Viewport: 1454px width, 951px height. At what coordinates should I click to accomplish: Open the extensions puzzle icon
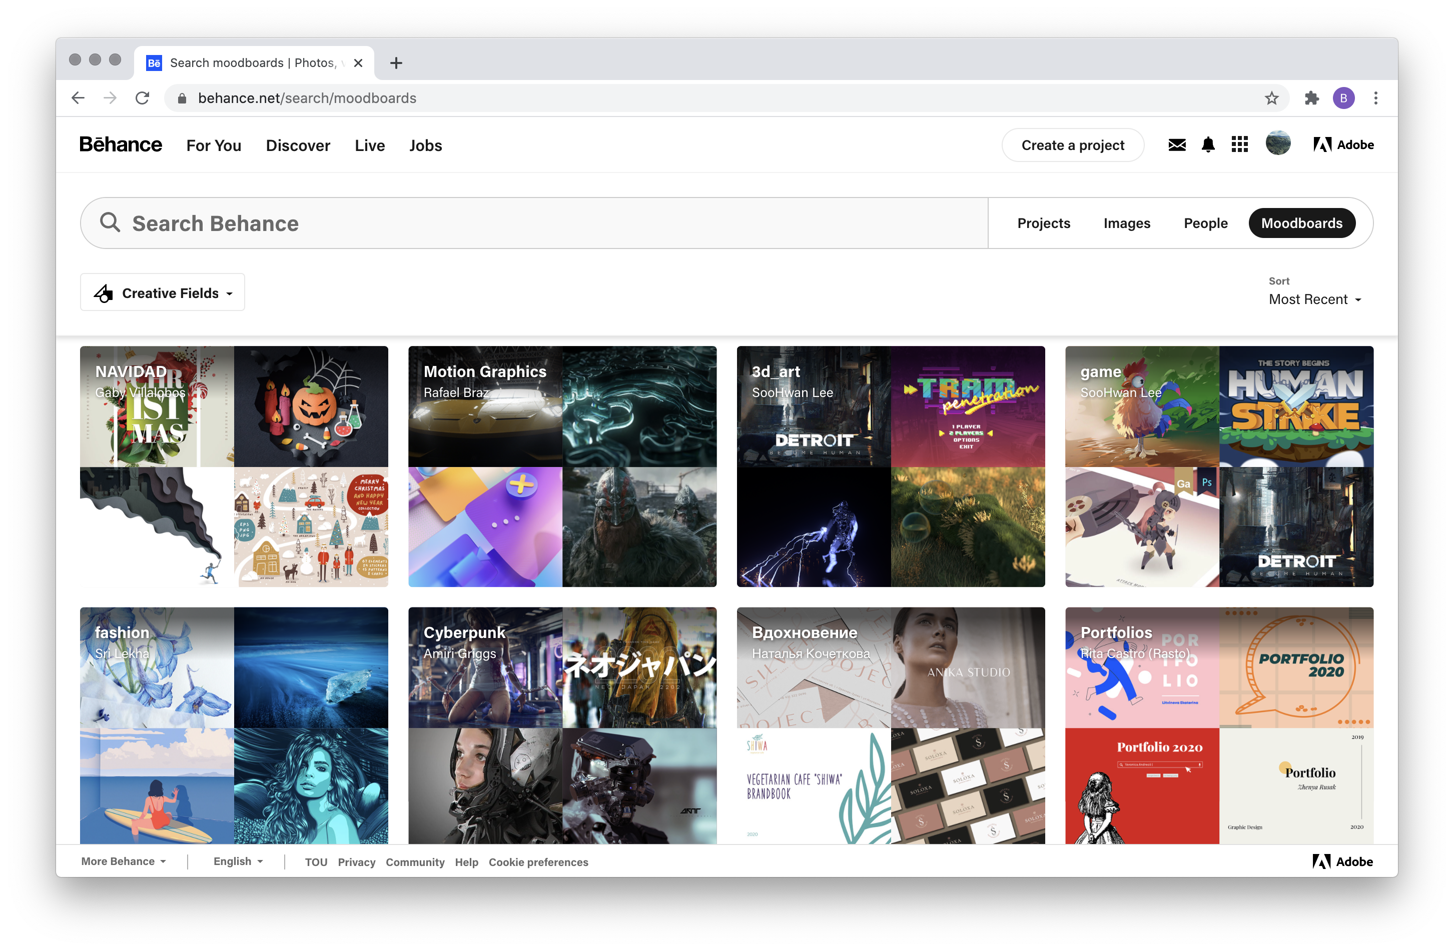[x=1312, y=98]
